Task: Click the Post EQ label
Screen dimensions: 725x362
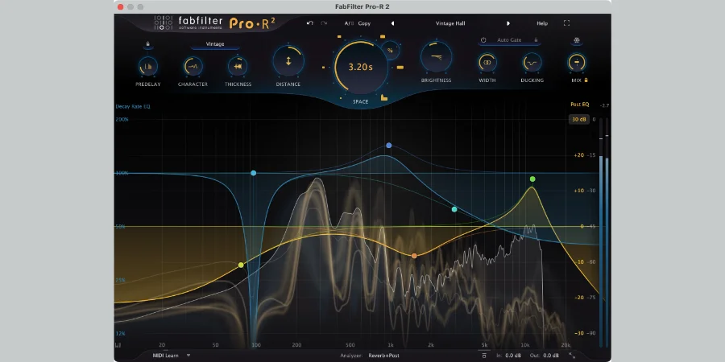Action: (x=579, y=105)
